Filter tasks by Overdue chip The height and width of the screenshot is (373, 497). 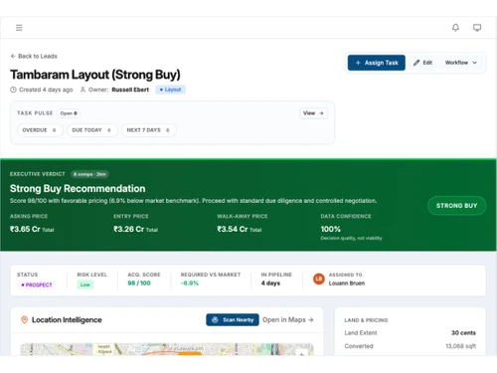(40, 130)
